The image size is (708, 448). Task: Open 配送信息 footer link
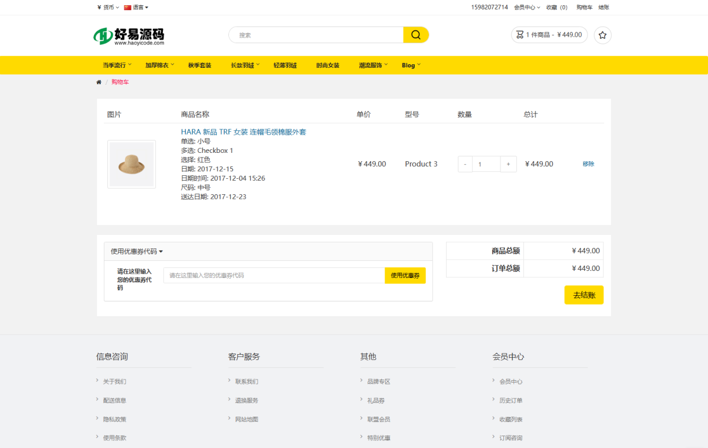(114, 400)
